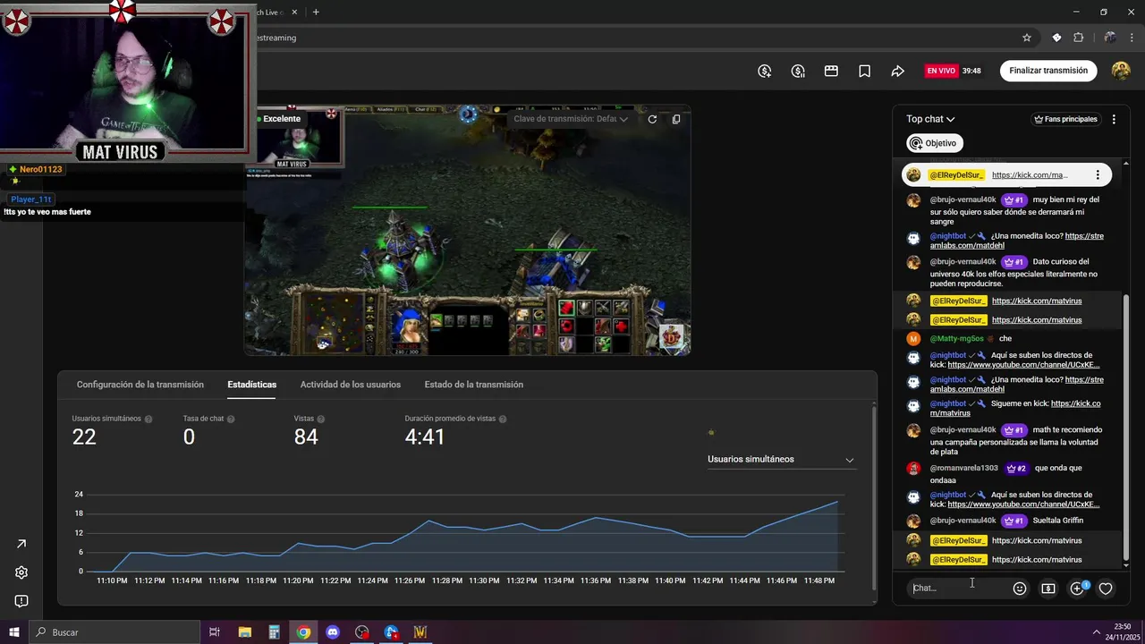
Task: Click the Objetivo chip in chat
Action: pyautogui.click(x=935, y=143)
